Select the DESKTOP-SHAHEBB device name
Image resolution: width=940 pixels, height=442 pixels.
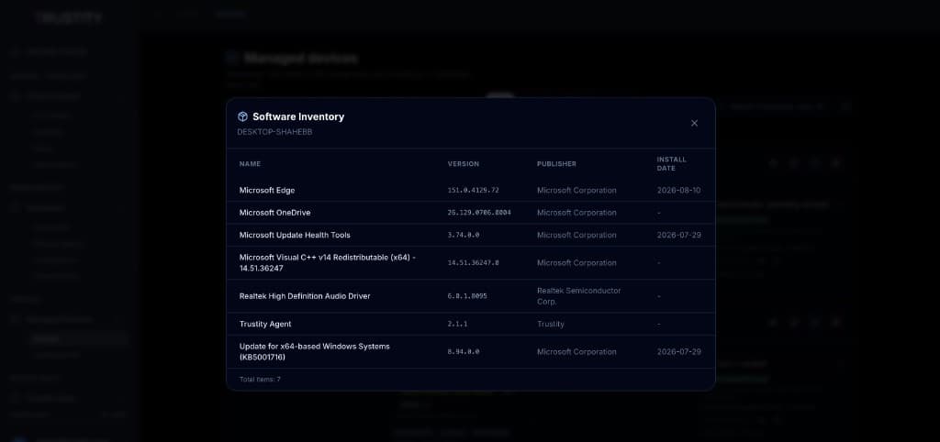(x=274, y=132)
